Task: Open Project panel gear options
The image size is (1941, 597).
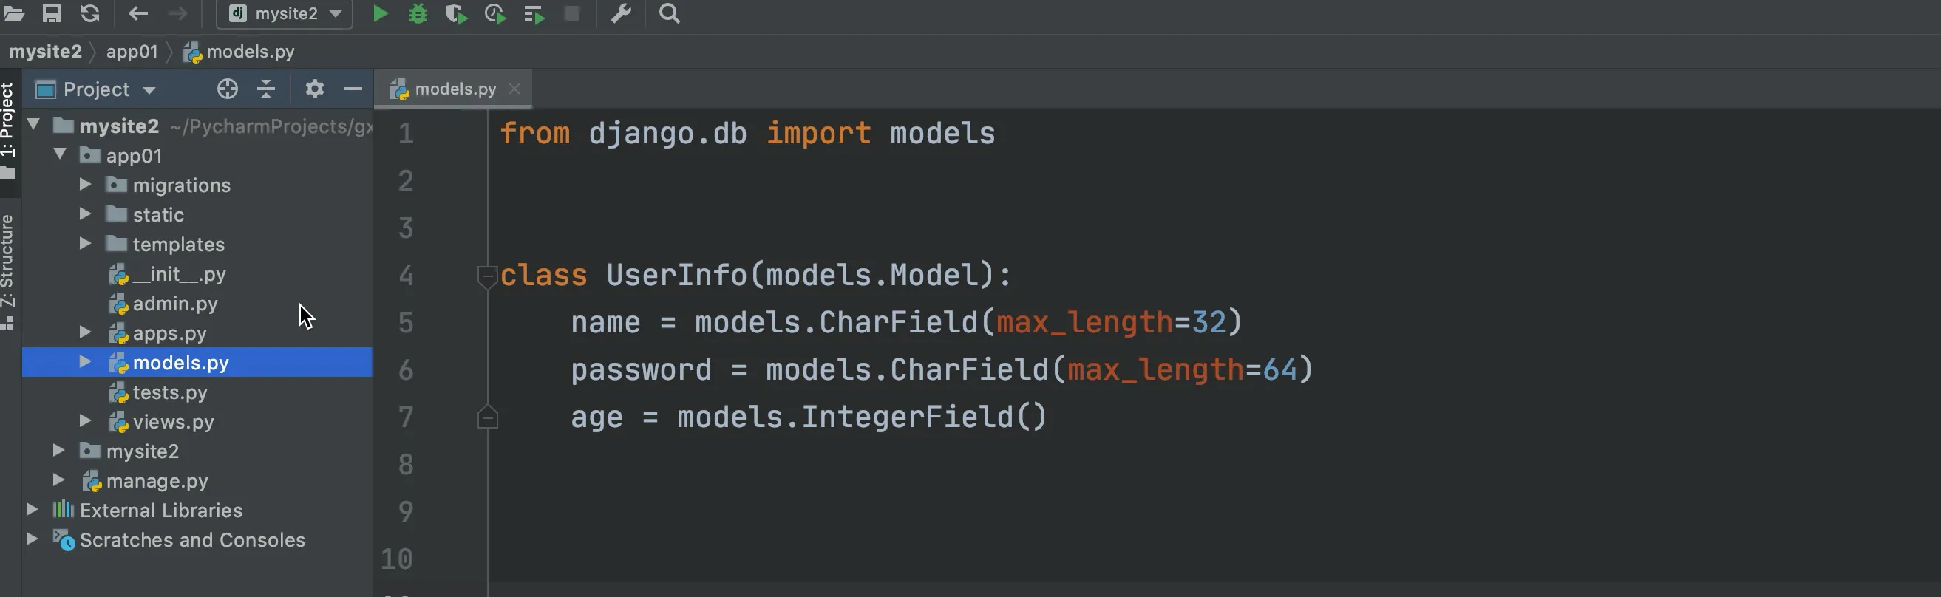Action: (314, 89)
